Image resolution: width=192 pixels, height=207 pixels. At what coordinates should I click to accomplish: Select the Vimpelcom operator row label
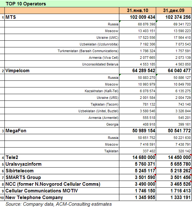click(17, 71)
